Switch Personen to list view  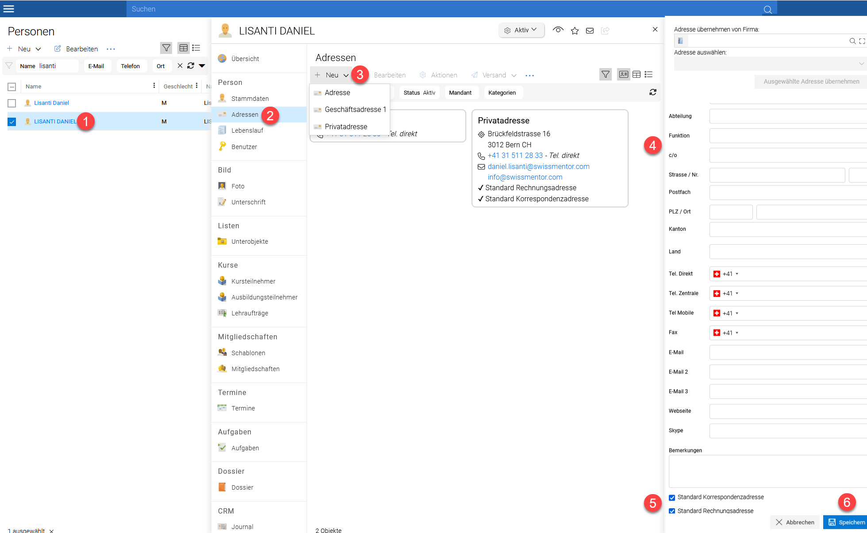(x=196, y=48)
